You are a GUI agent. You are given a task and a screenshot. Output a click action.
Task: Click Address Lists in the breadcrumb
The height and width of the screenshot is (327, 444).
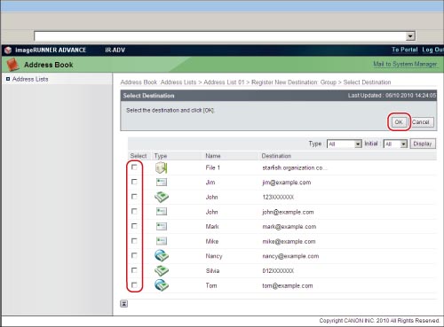coord(178,82)
